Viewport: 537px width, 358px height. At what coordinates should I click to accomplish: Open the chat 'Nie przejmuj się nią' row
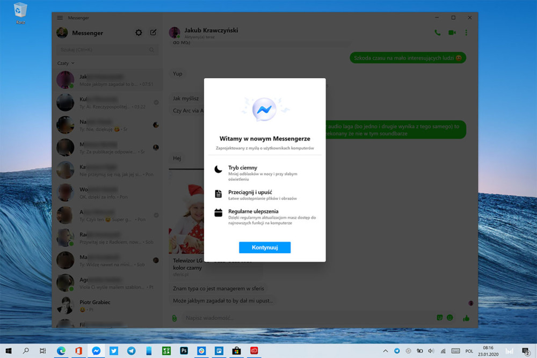[x=108, y=171]
